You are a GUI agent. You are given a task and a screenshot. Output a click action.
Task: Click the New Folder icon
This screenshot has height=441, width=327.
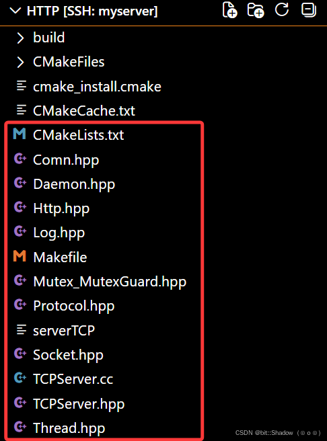256,10
